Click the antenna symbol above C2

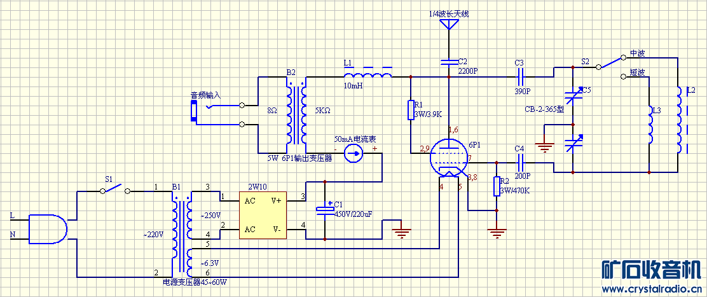tap(449, 25)
